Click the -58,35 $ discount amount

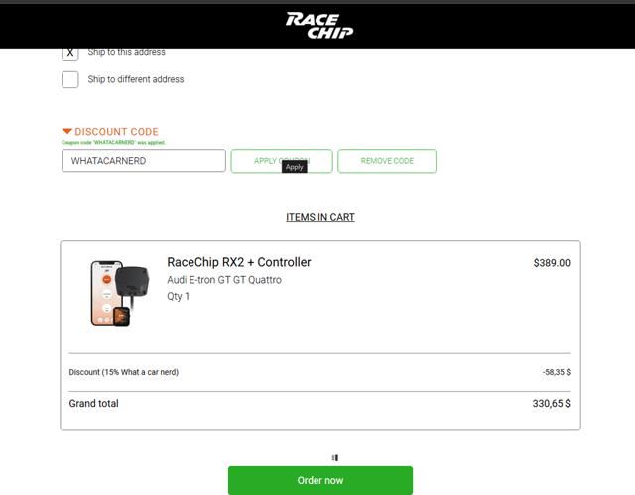[557, 372]
